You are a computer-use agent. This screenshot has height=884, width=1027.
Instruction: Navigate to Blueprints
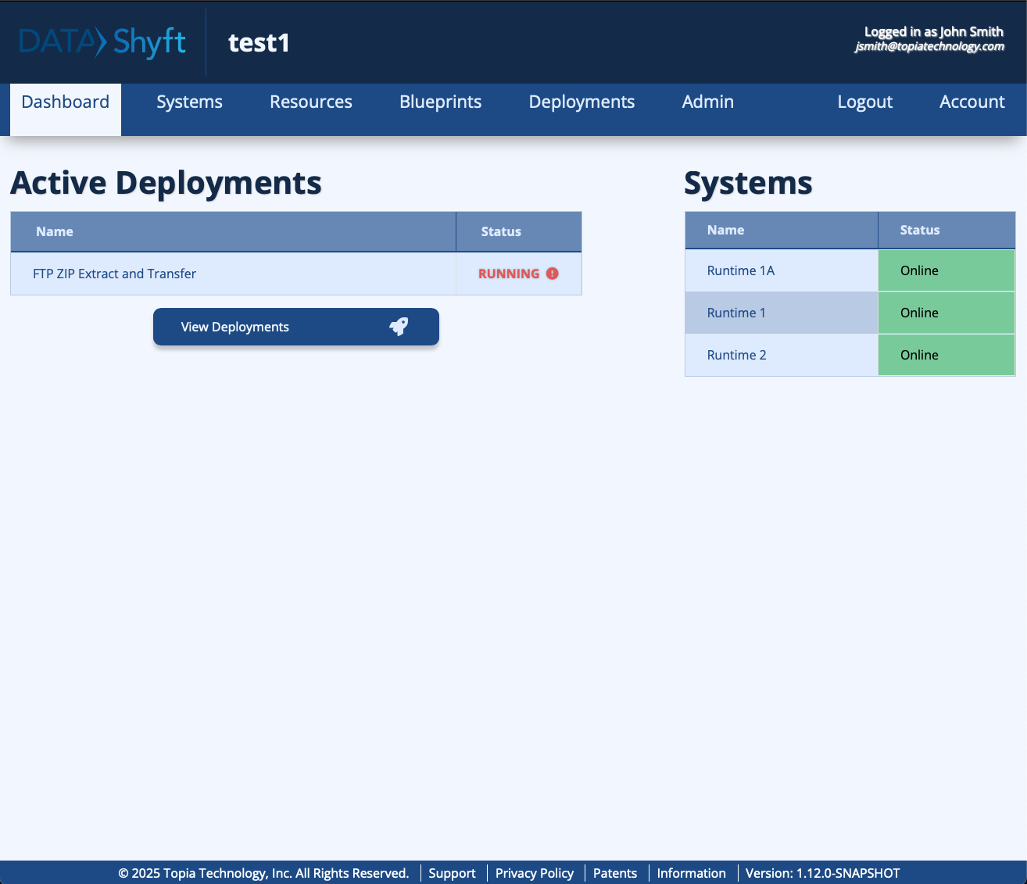(x=440, y=102)
